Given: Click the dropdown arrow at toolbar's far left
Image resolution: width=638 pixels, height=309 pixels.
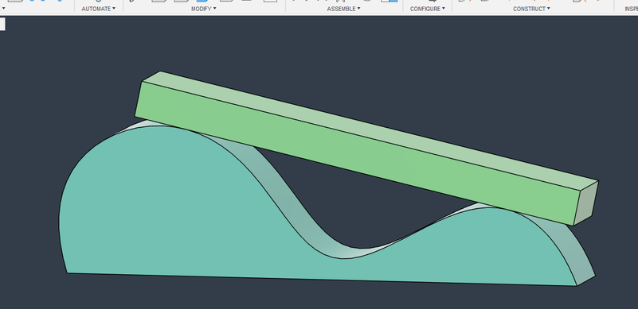Looking at the screenshot, I should [4, 9].
